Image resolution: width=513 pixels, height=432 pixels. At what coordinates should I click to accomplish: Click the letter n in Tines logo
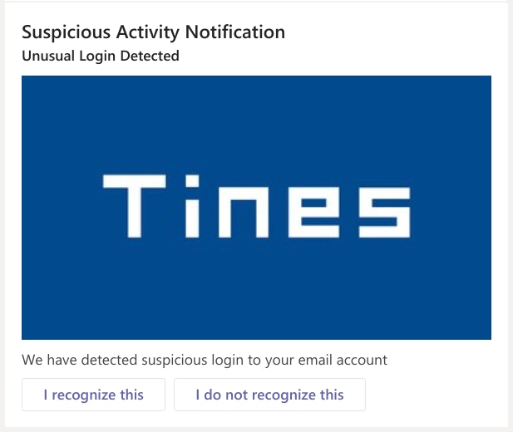242,209
